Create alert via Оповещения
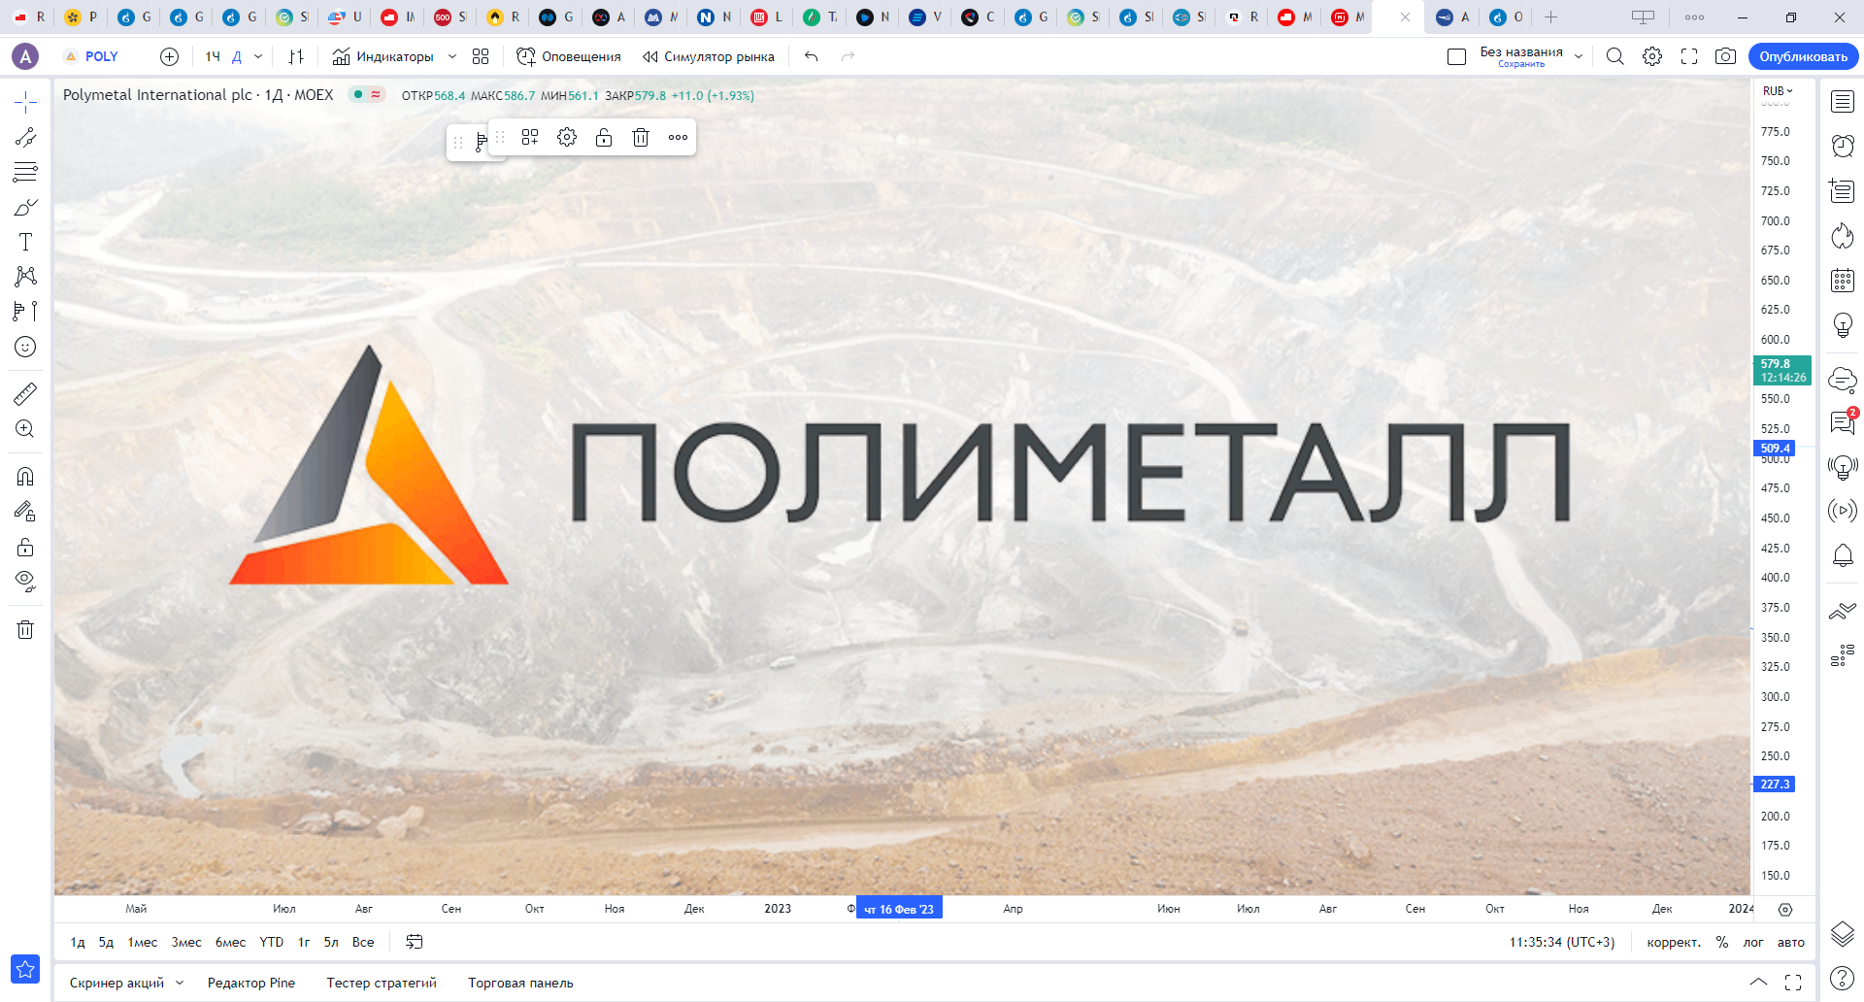This screenshot has width=1864, height=1002. [569, 56]
